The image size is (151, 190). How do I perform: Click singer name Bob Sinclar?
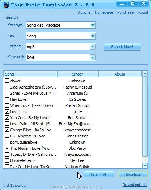pyautogui.click(x=77, y=118)
